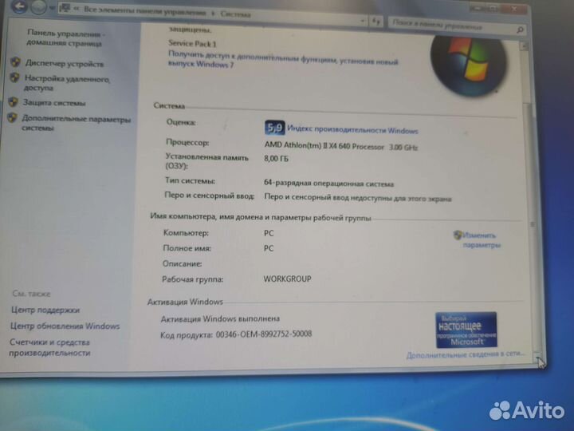
Task: Select 'Активация Windows выполнена' text
Action: pos(220,318)
